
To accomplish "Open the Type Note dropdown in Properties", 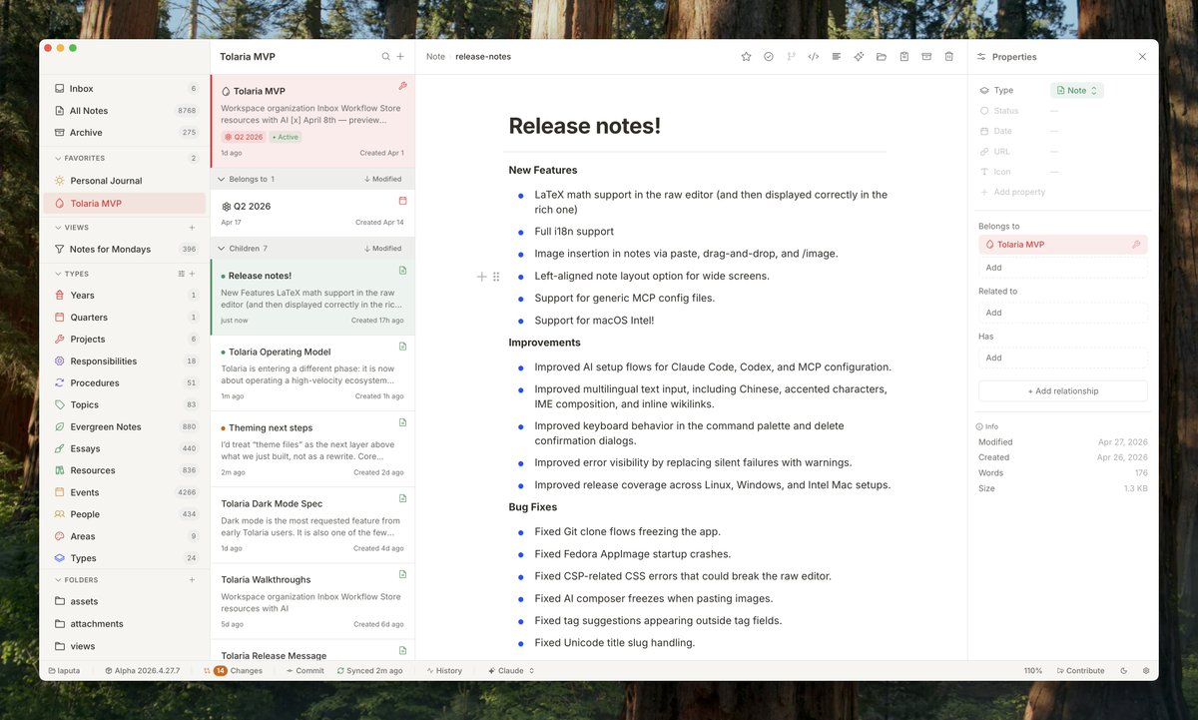I will (1076, 91).
